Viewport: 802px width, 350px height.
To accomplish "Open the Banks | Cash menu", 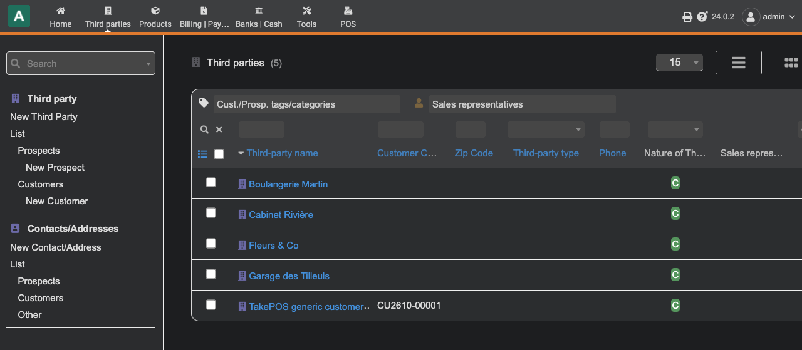I will pos(259,17).
